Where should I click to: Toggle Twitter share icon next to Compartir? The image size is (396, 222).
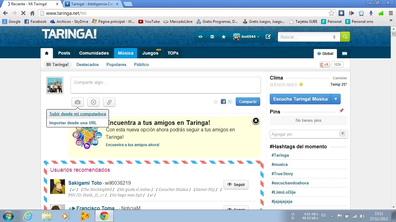pos(230,101)
